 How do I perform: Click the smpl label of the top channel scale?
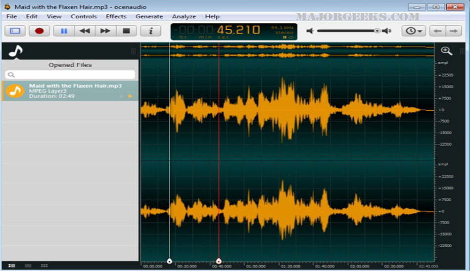443,63
